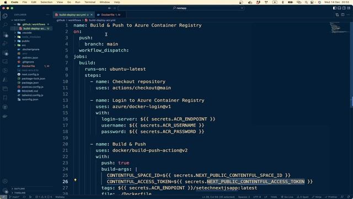Switch to the Dockerfile tab

(x=110, y=15)
